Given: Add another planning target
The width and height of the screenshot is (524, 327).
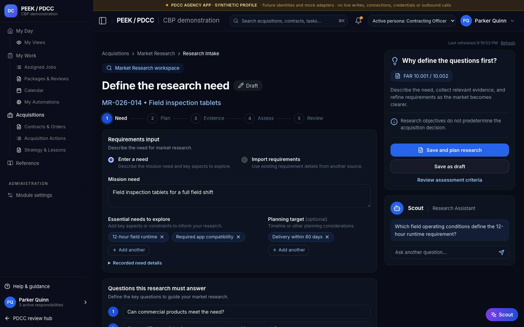Looking at the screenshot, I should 289,250.
